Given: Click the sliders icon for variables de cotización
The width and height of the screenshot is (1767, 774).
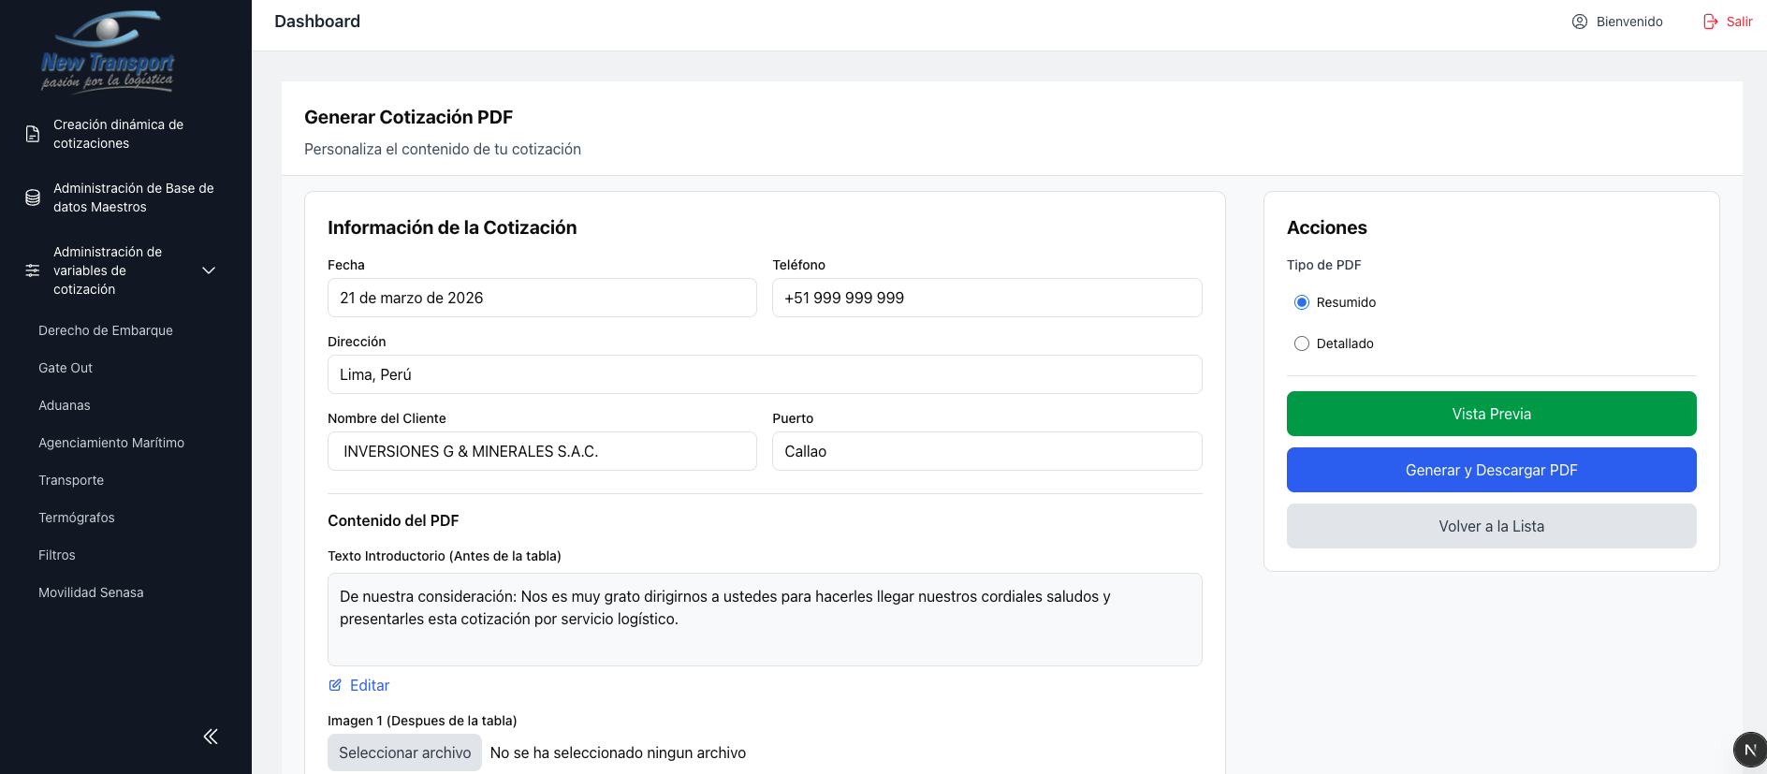Looking at the screenshot, I should pos(33,270).
